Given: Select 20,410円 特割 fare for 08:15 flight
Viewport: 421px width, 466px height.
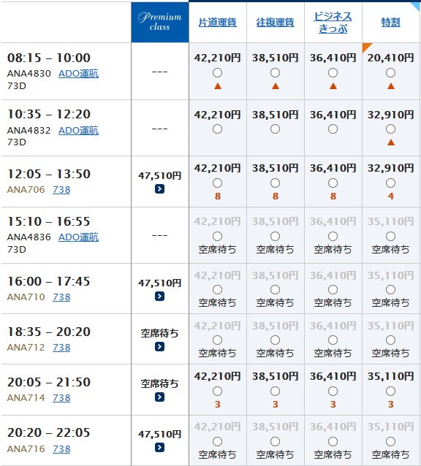Looking at the screenshot, I should pyautogui.click(x=391, y=73).
